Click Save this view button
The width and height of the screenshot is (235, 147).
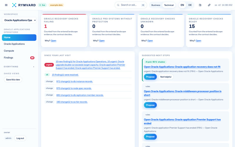point(13,80)
